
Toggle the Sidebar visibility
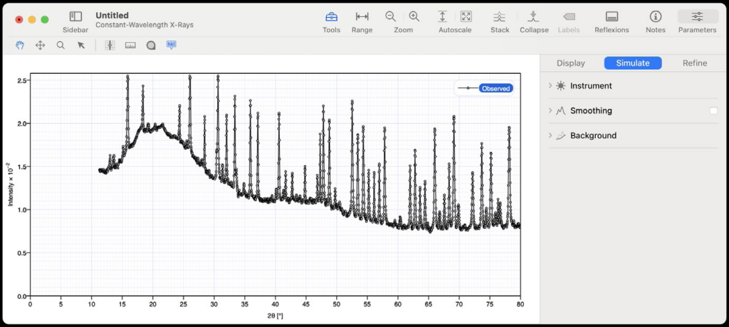point(75,16)
